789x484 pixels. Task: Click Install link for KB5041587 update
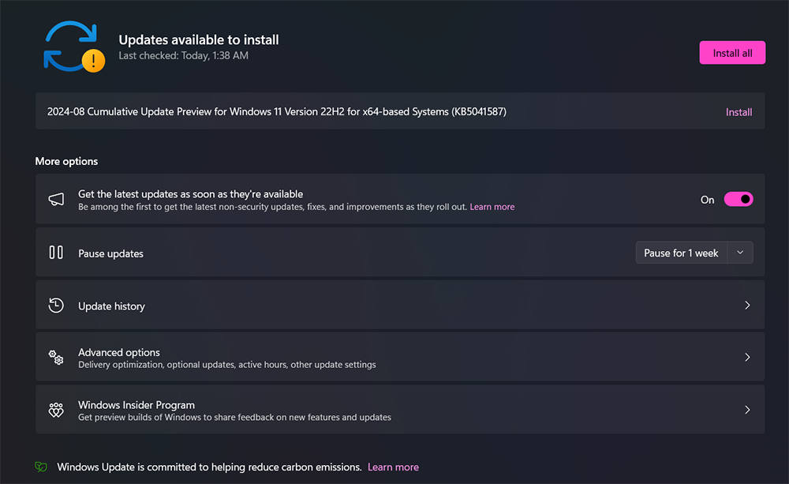coord(739,112)
